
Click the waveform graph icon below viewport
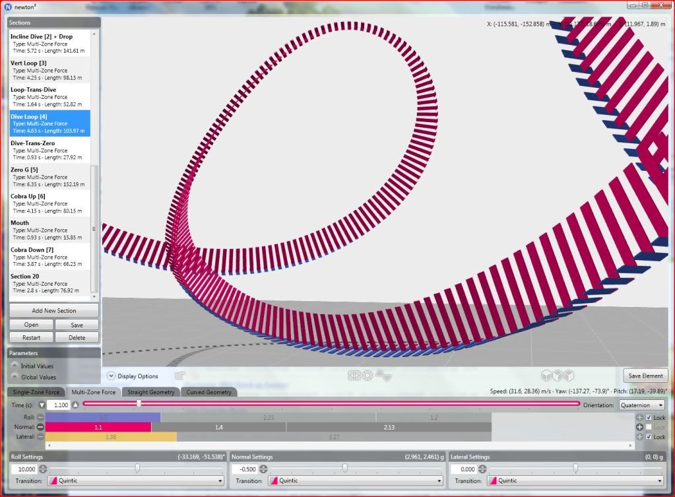[383, 376]
